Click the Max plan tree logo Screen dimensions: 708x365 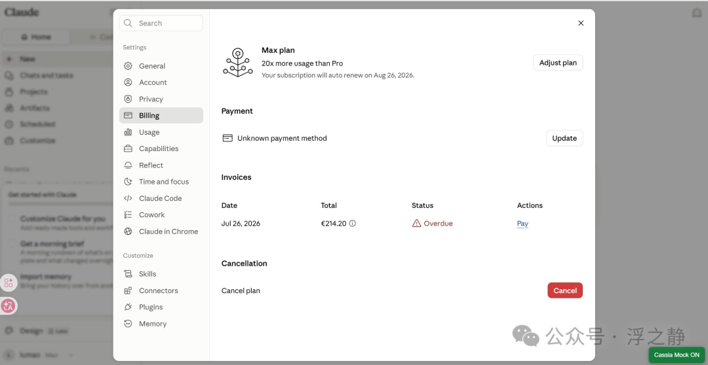(x=238, y=63)
